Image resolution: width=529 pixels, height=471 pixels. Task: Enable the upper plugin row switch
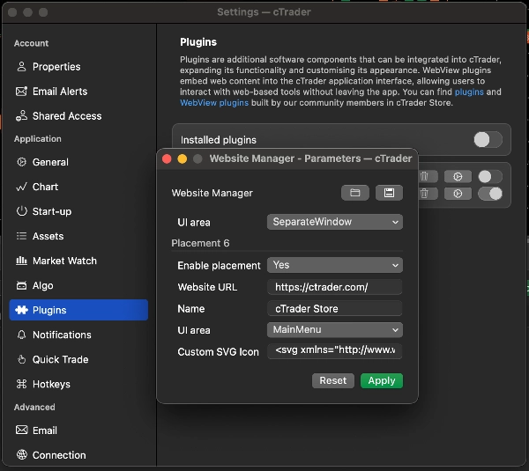(x=489, y=176)
